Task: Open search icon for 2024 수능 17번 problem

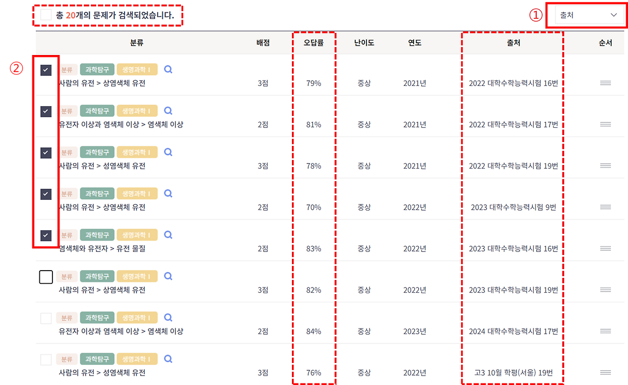Action: coord(168,317)
